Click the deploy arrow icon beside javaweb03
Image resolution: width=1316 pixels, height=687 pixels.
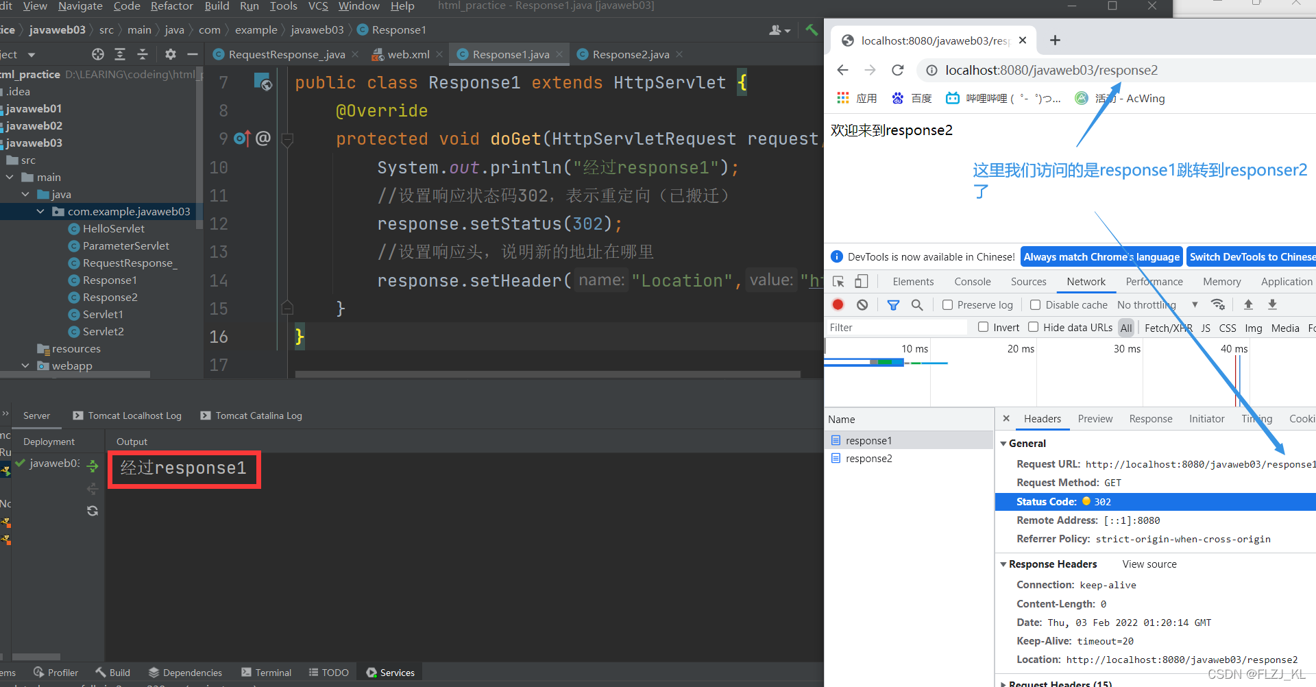point(93,466)
